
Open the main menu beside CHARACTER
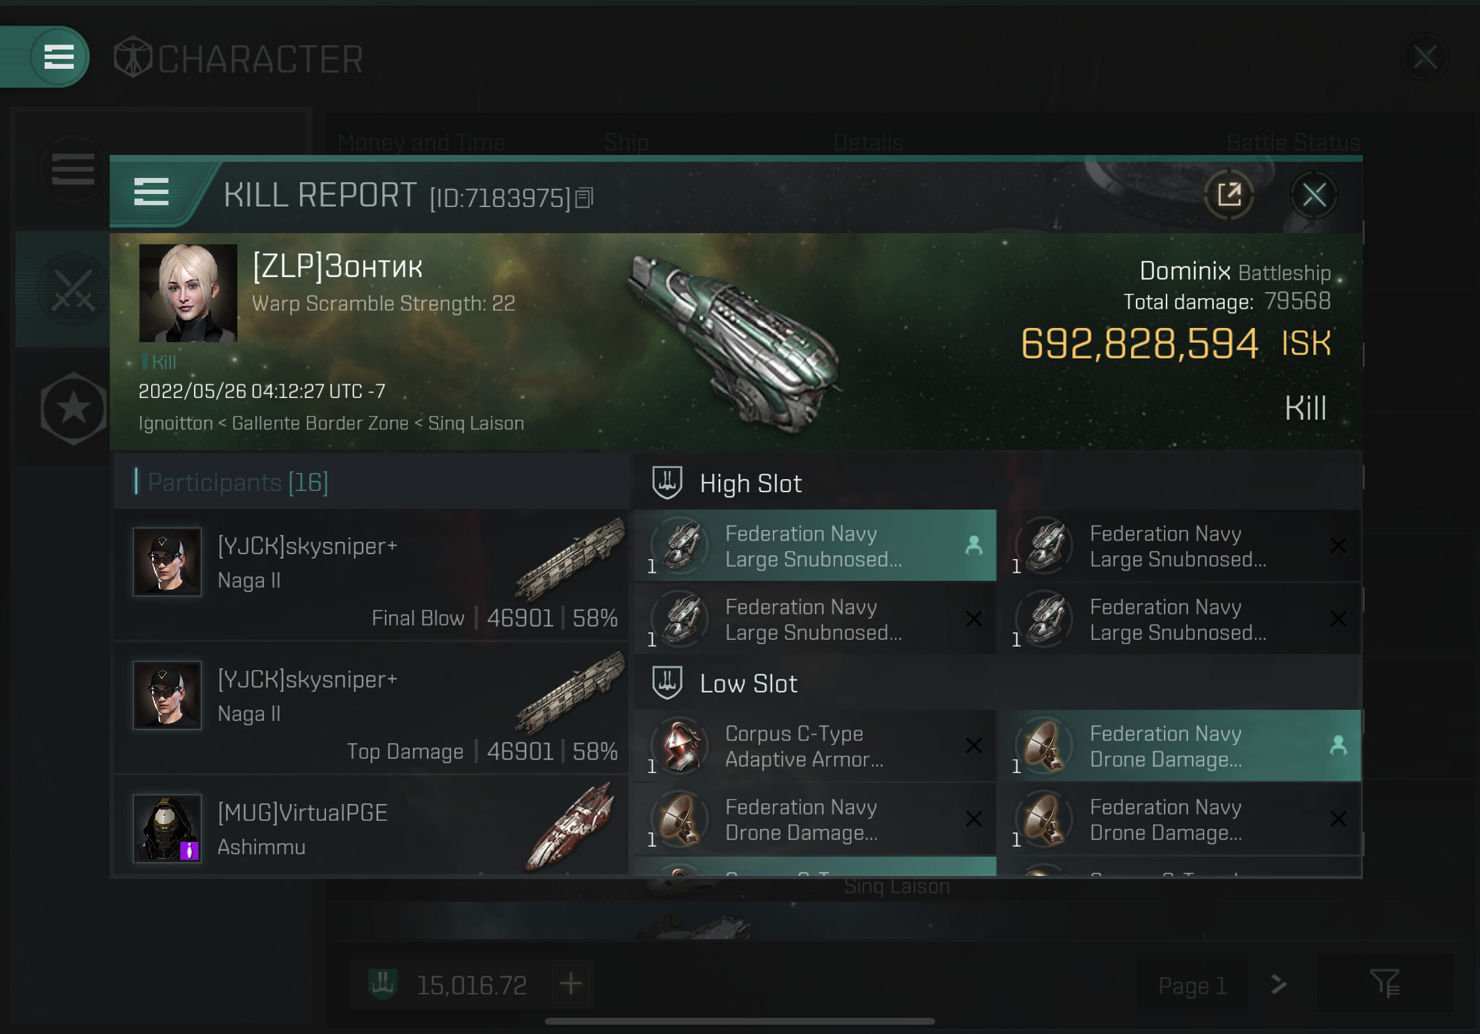point(59,57)
